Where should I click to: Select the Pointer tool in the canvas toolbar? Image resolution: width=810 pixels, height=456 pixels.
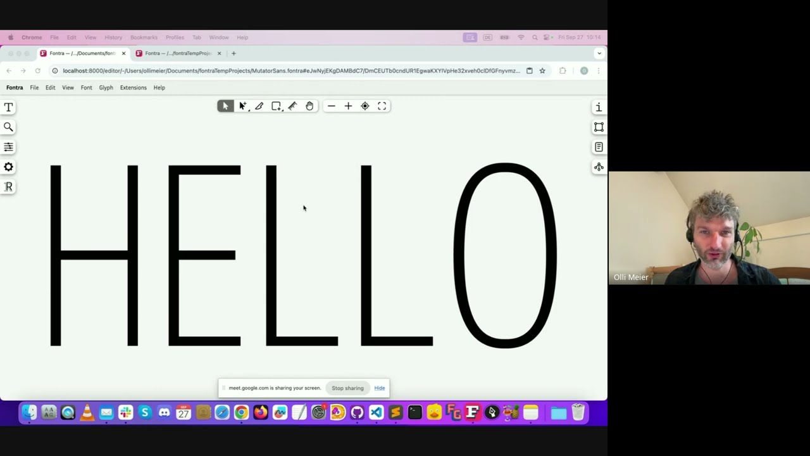pos(225,106)
